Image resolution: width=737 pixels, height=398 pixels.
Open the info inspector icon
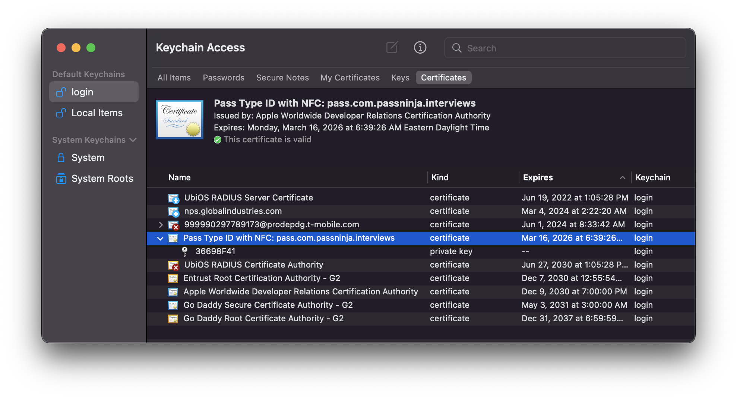pos(420,48)
